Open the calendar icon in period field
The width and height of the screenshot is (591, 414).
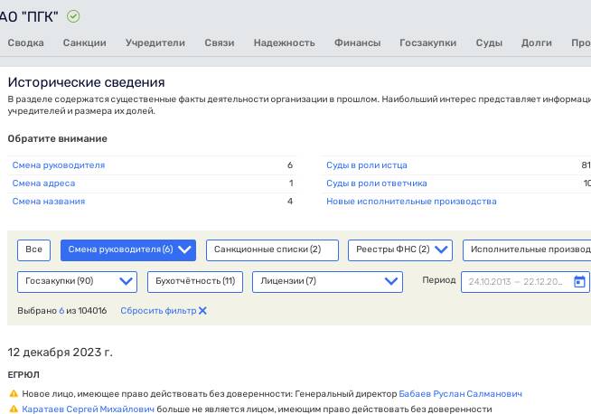point(579,281)
